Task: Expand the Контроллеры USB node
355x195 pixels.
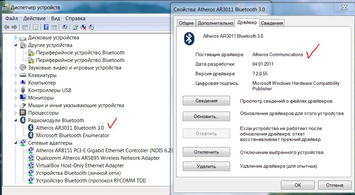Action: [16, 90]
